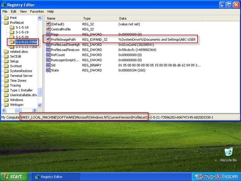Click the ProfileLoadTimeHigh DWORD icon
241x181 pixels.
tap(48, 44)
